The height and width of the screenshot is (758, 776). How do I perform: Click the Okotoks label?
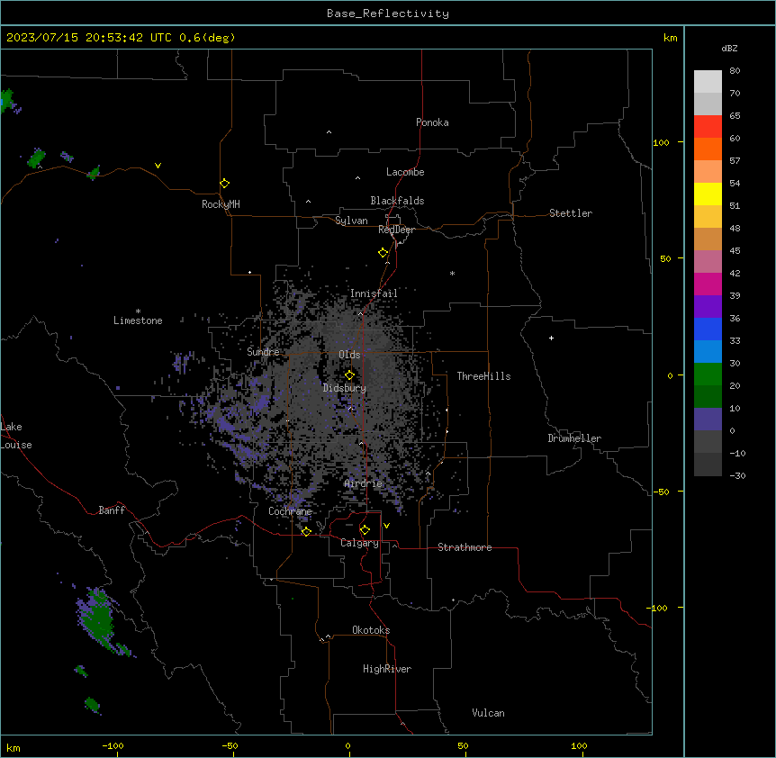(x=371, y=630)
